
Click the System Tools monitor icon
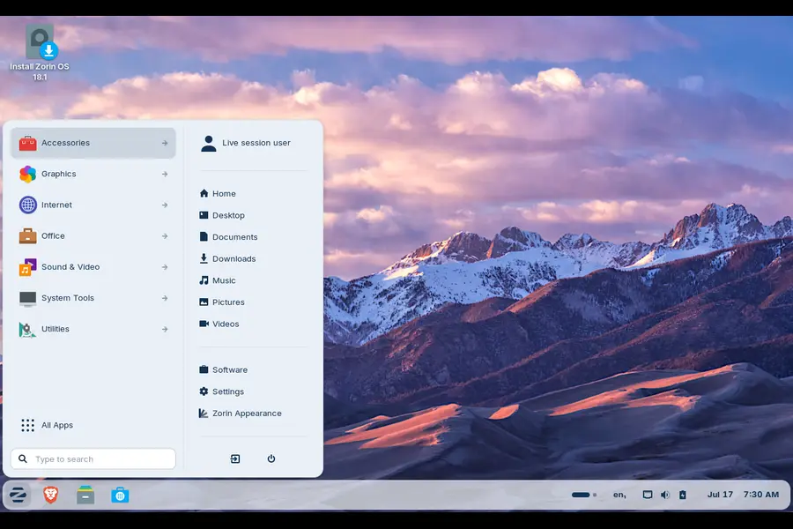(28, 298)
